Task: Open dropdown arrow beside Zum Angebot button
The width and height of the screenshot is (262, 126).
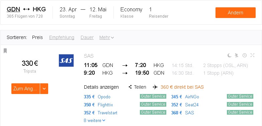Action: pos(44,89)
